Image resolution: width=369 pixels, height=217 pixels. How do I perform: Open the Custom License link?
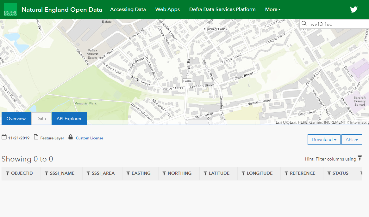click(89, 138)
